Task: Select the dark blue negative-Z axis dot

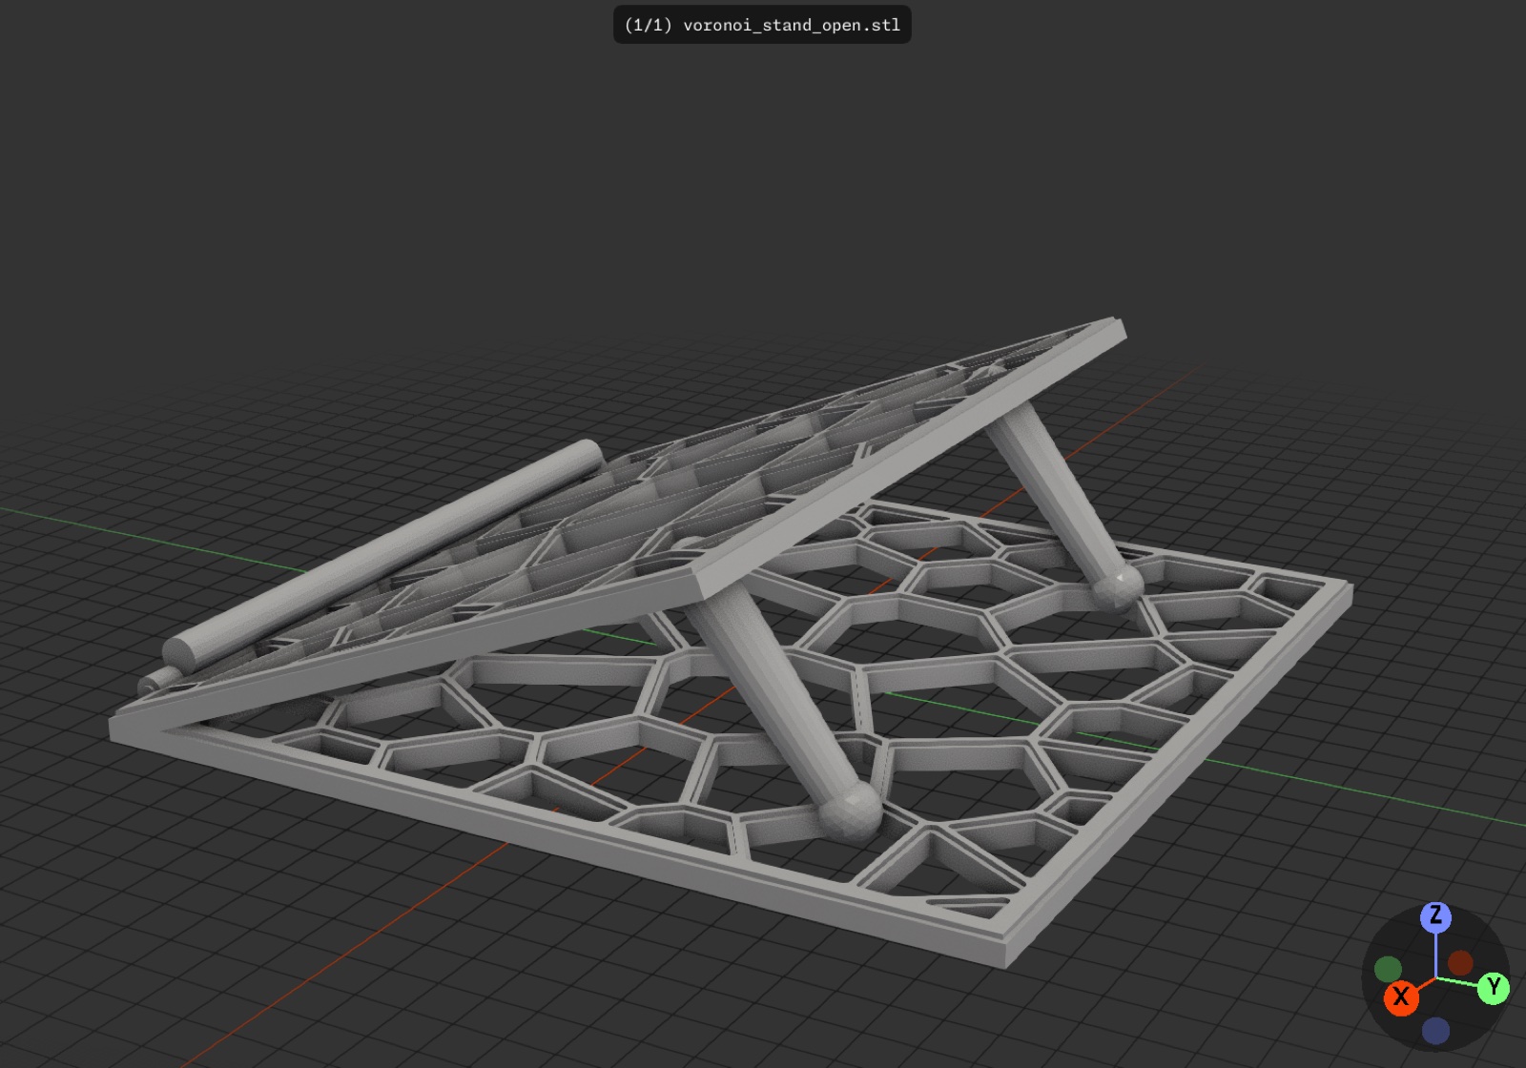Action: point(1435,1031)
